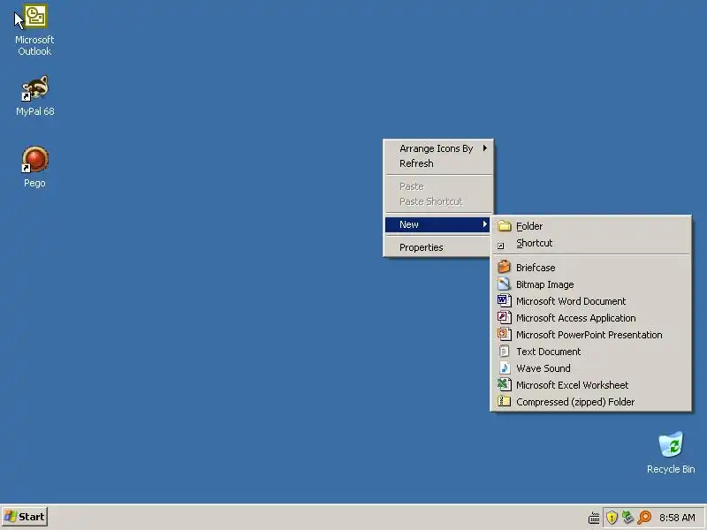
Task: Create a new Folder
Action: [591, 226]
